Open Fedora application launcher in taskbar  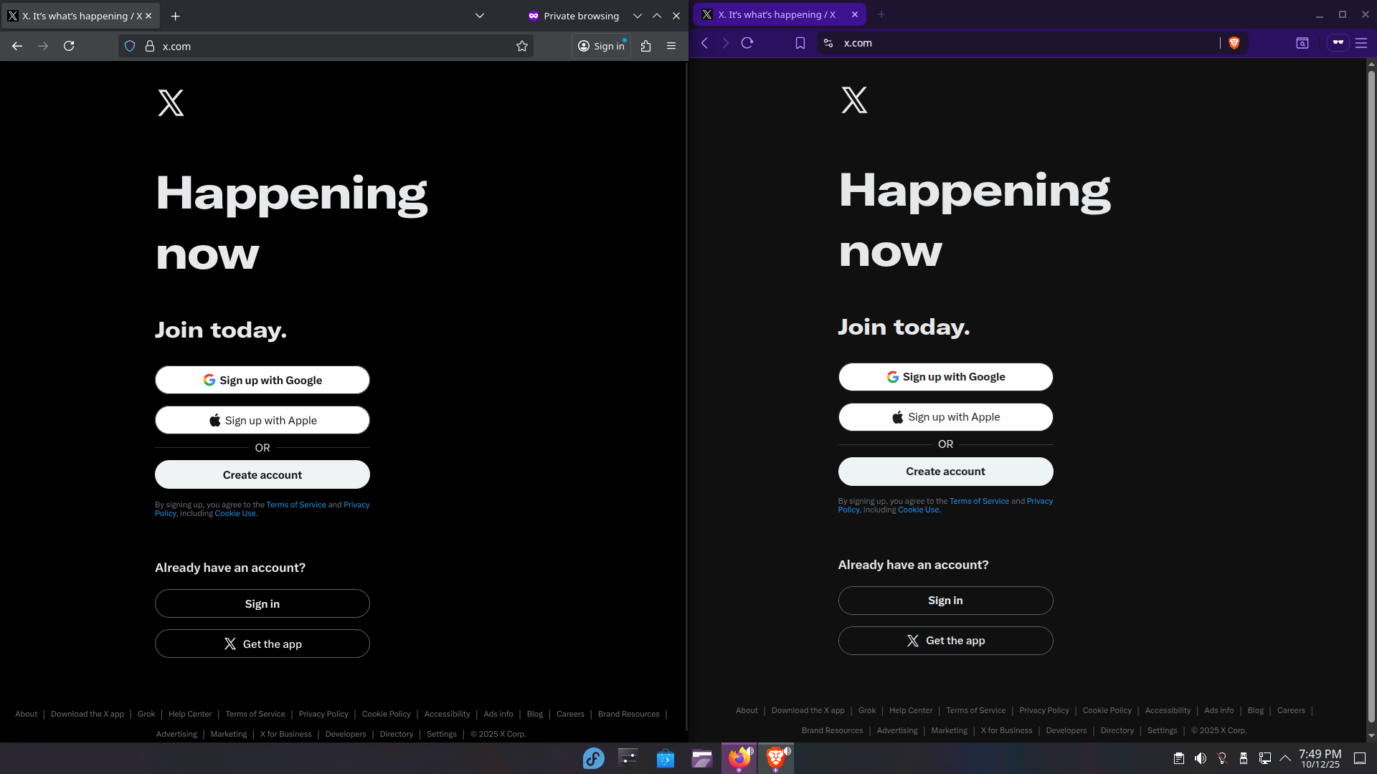point(594,758)
